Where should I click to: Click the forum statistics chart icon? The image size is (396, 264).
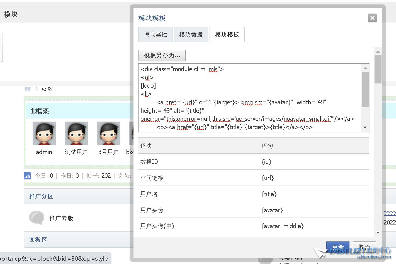tap(27, 176)
